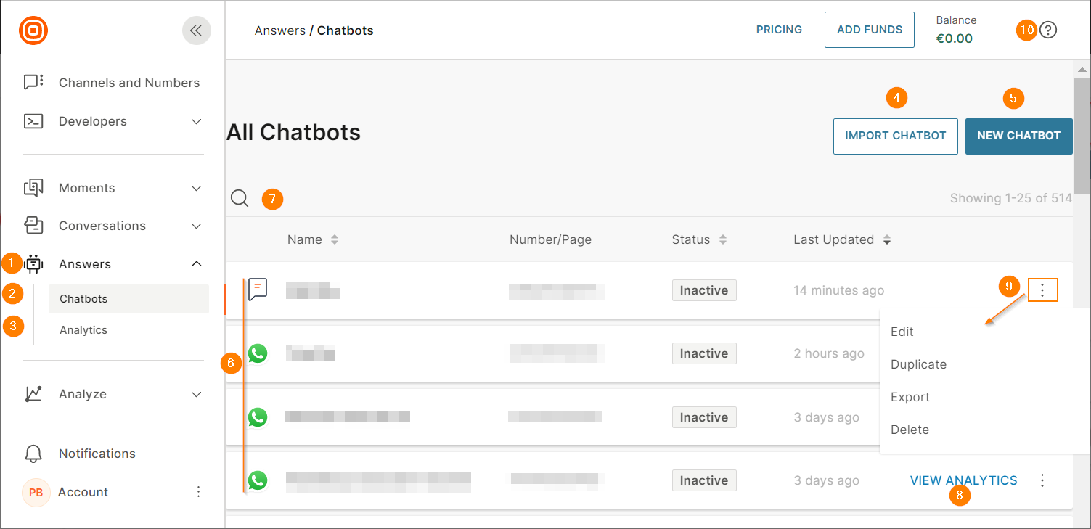Select Duplicate from the context menu
This screenshot has width=1091, height=529.
pos(918,364)
